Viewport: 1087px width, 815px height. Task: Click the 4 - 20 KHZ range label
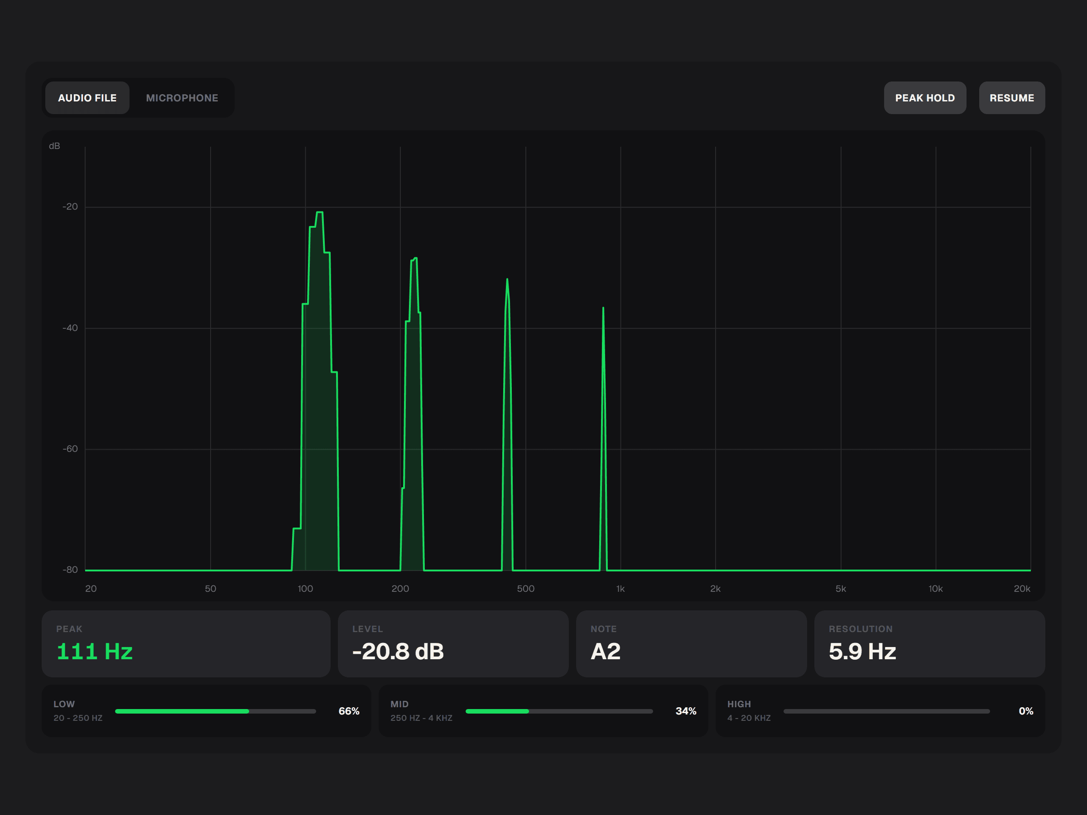coord(749,718)
